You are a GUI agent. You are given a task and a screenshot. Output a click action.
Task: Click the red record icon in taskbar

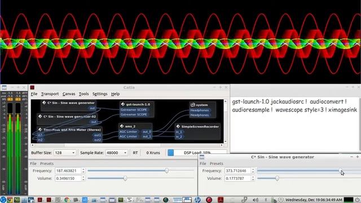209,200
